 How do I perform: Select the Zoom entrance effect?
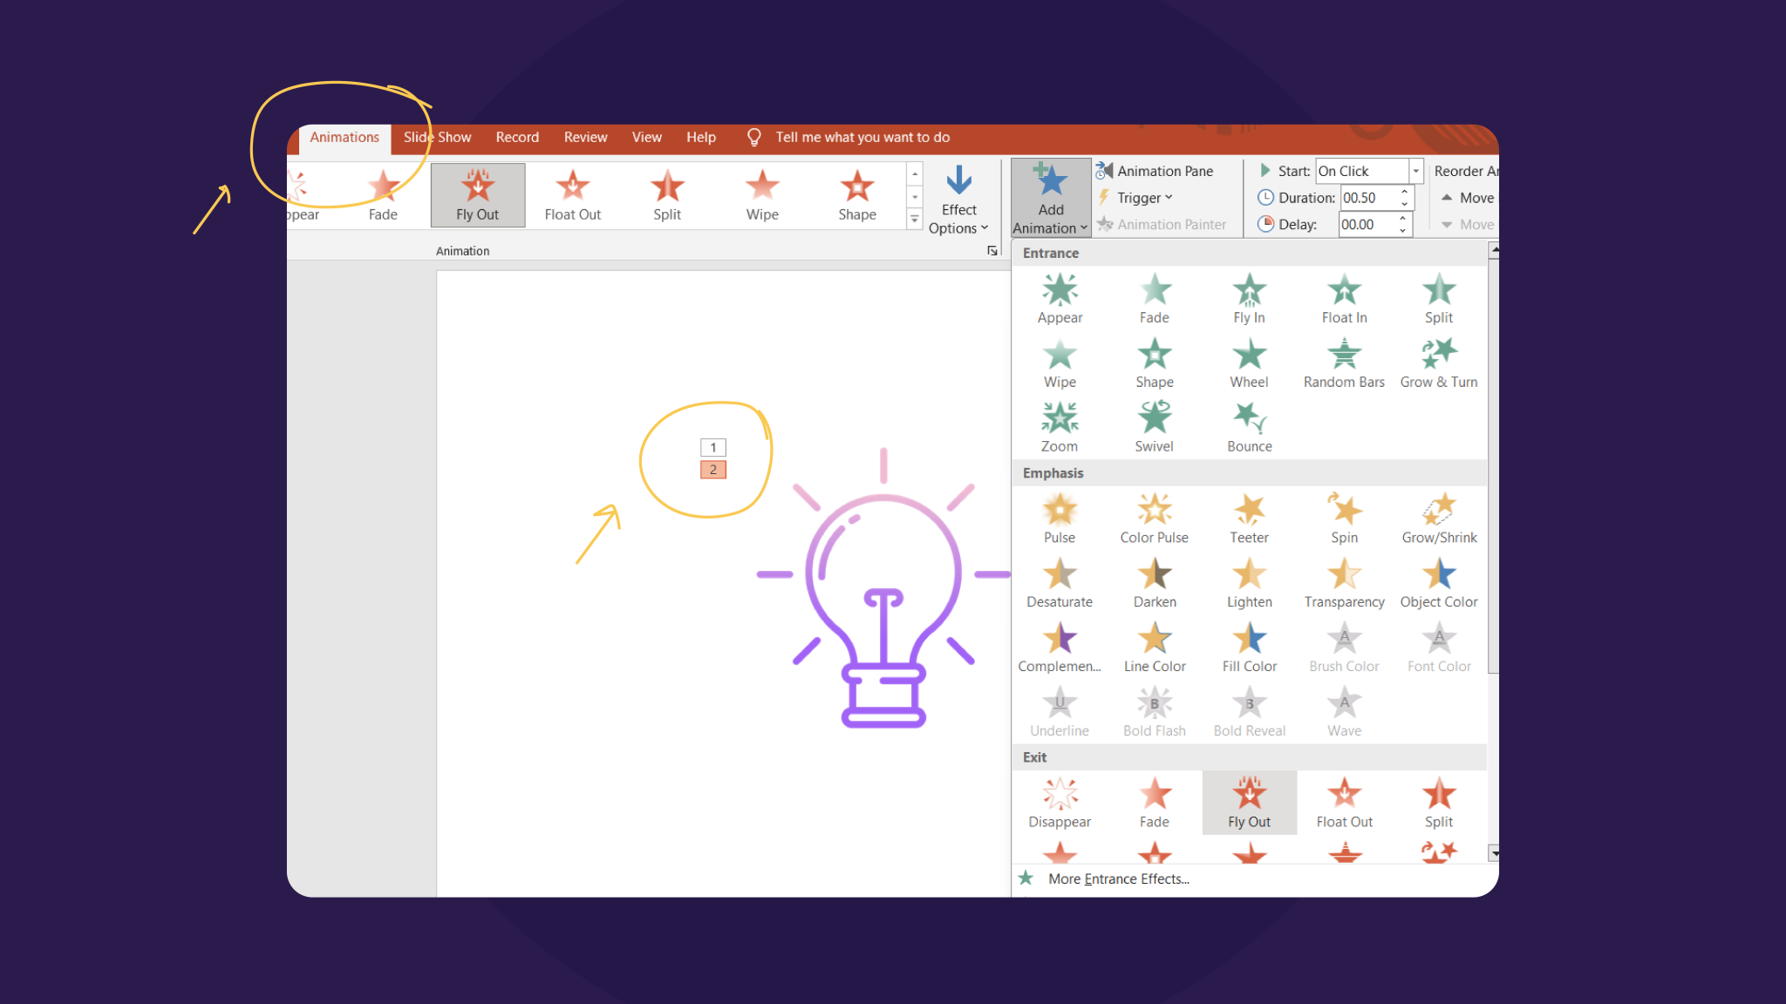[x=1060, y=428]
